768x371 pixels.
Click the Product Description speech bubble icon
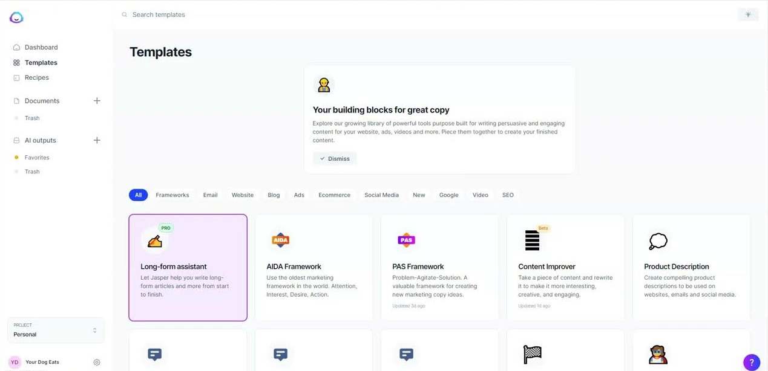pyautogui.click(x=658, y=241)
